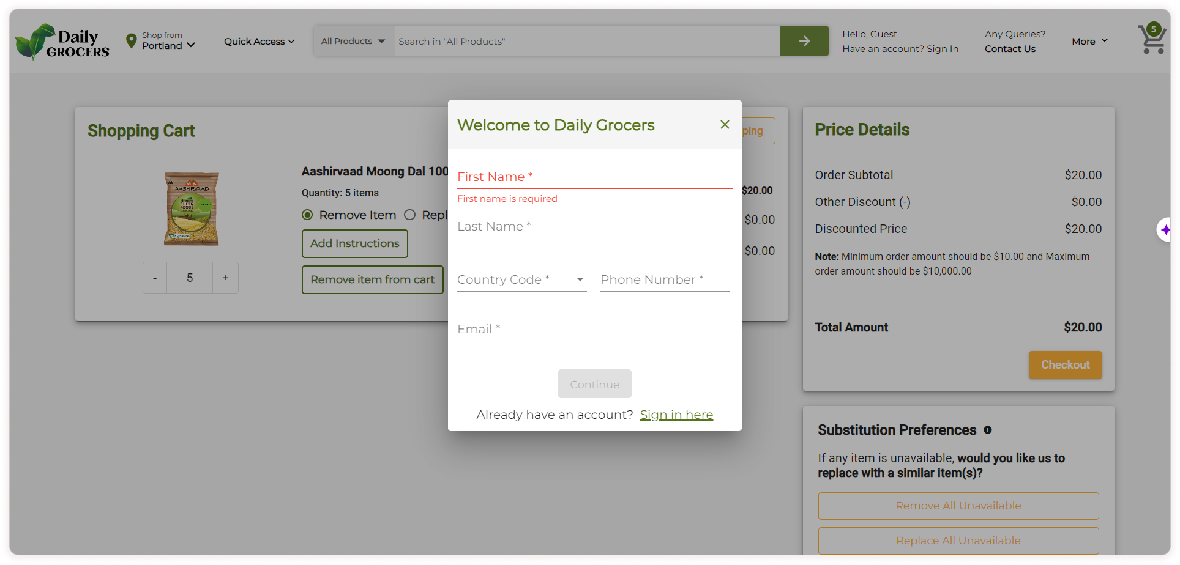Image resolution: width=1180 pixels, height=565 pixels.
Task: Open the All Products category dropdown
Action: [353, 41]
